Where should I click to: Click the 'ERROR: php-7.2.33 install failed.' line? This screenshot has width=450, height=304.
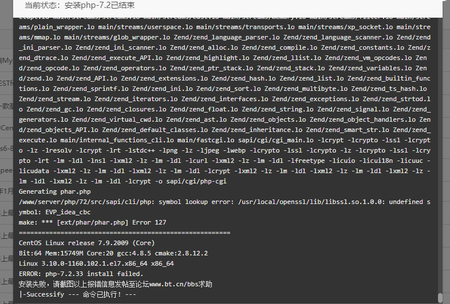(81, 274)
